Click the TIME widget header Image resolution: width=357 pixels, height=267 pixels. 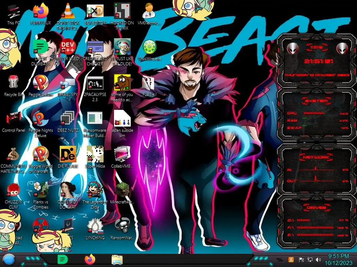317,47
